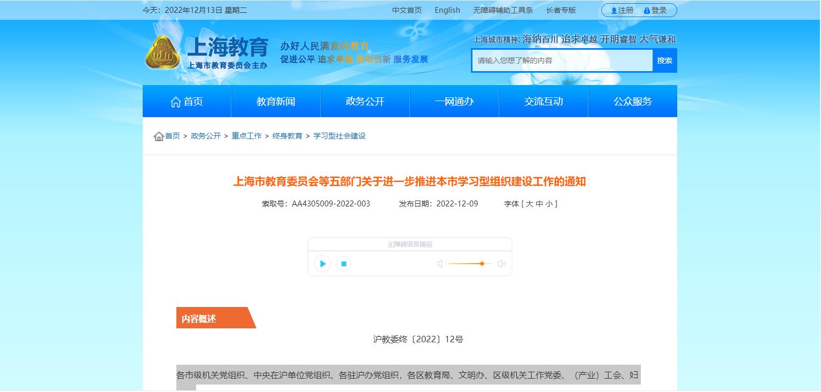Expand the 交流互动 navigation menu
Image resolution: width=821 pixels, height=392 pixels.
544,102
